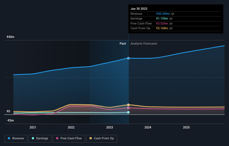Click the €30.249m revenue value
The height and width of the screenshot is (146, 229).
[x=163, y=14]
